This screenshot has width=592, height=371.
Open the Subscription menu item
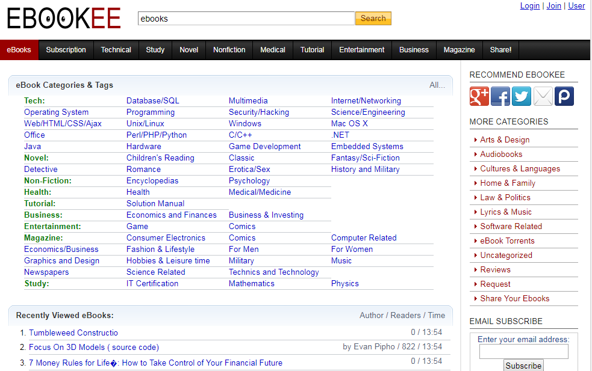coord(66,50)
